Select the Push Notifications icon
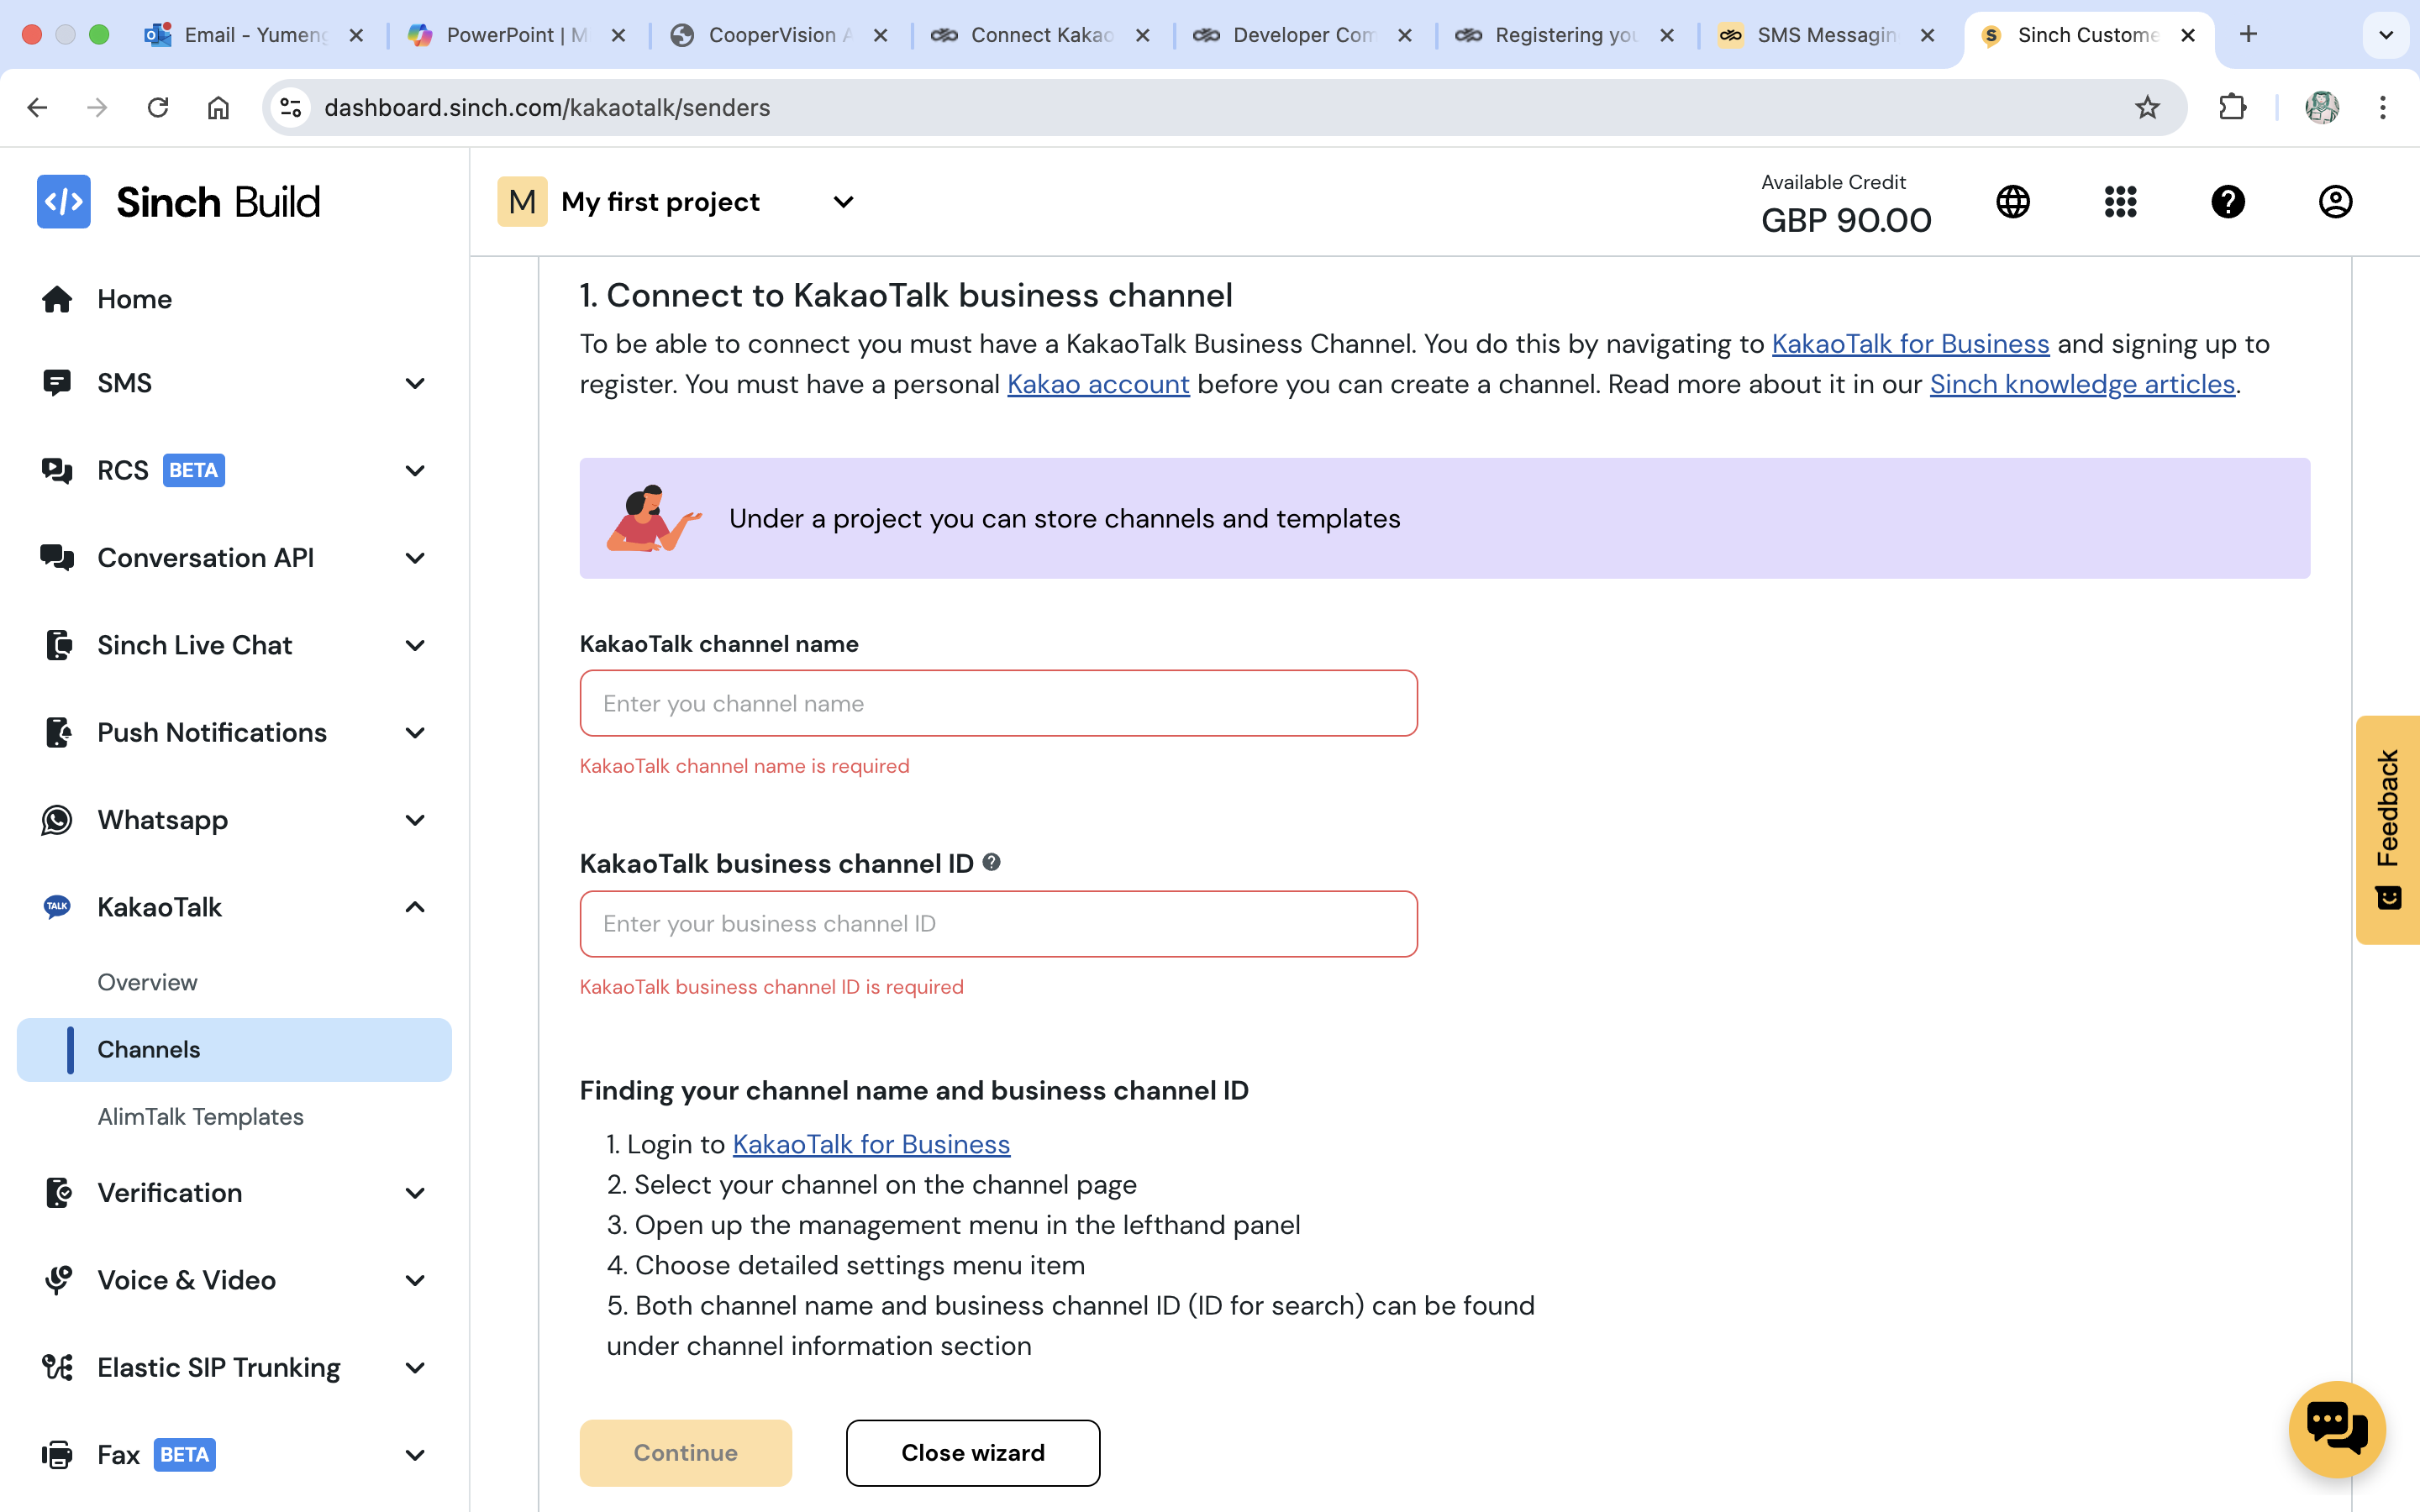This screenshot has height=1512, width=2420. pyautogui.click(x=57, y=732)
